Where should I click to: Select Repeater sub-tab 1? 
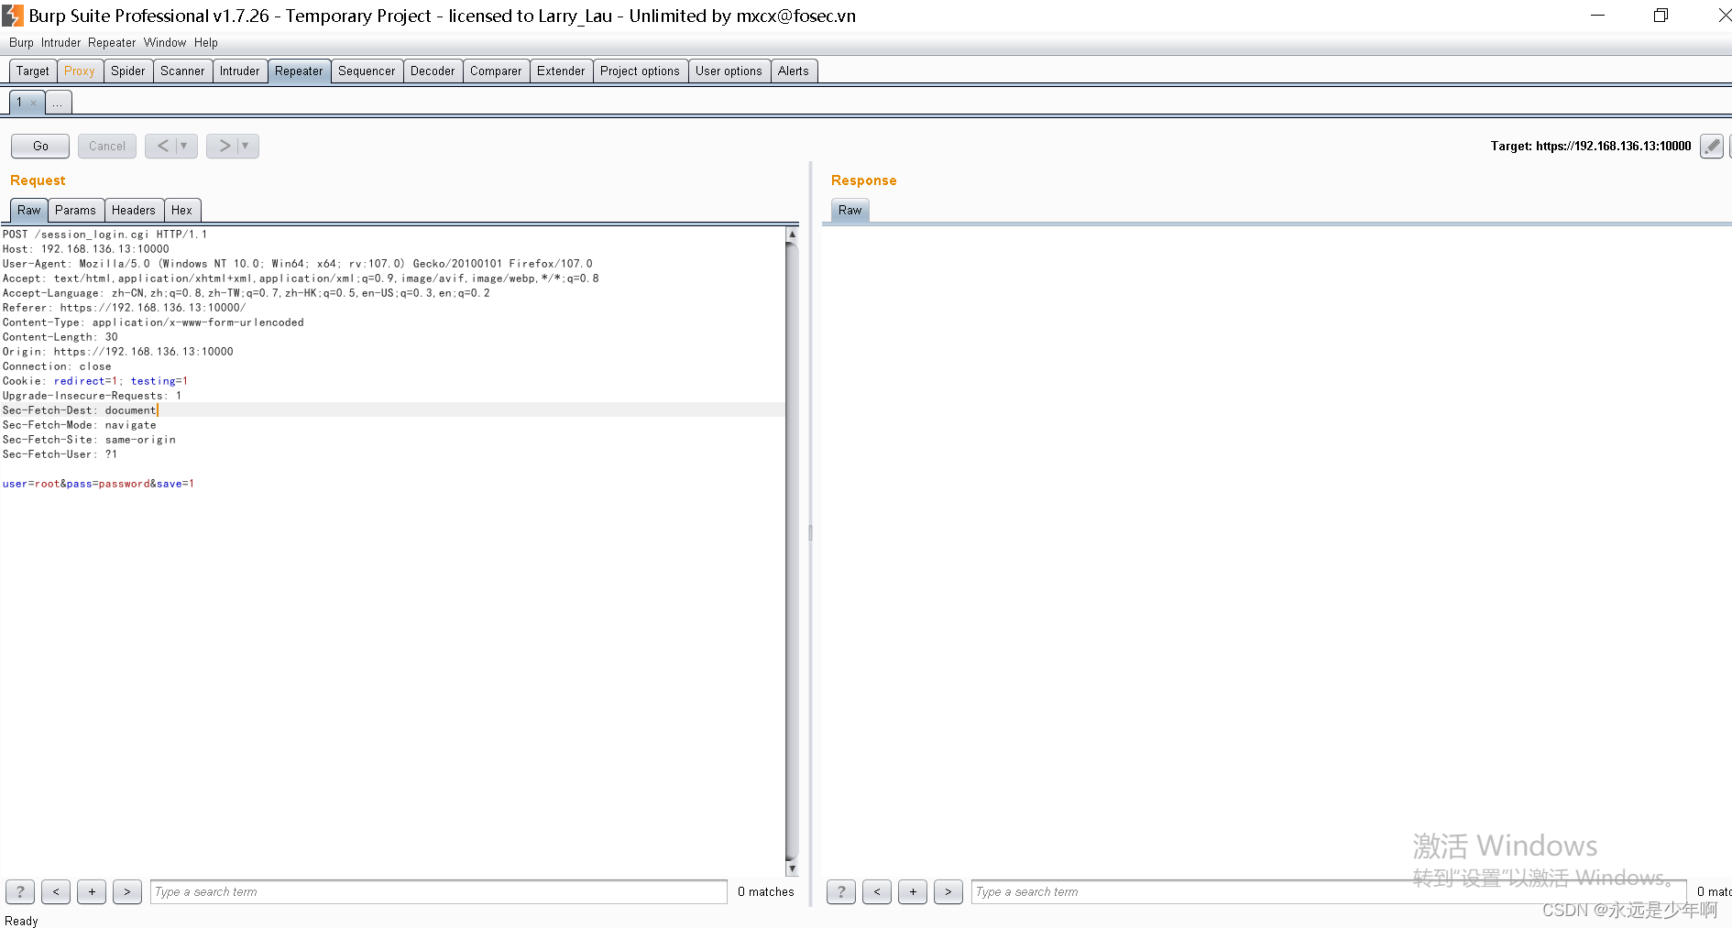pyautogui.click(x=19, y=103)
